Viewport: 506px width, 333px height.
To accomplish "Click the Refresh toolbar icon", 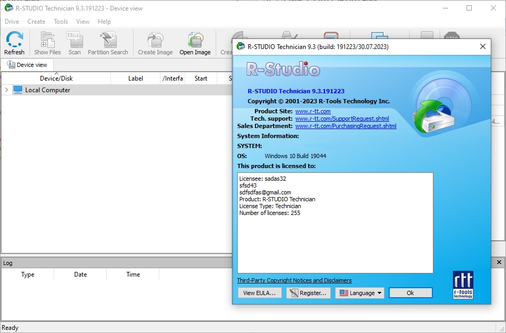I will click(x=14, y=43).
